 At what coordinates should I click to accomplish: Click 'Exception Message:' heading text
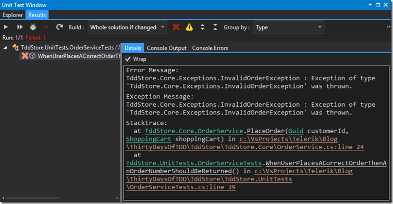pos(159,97)
